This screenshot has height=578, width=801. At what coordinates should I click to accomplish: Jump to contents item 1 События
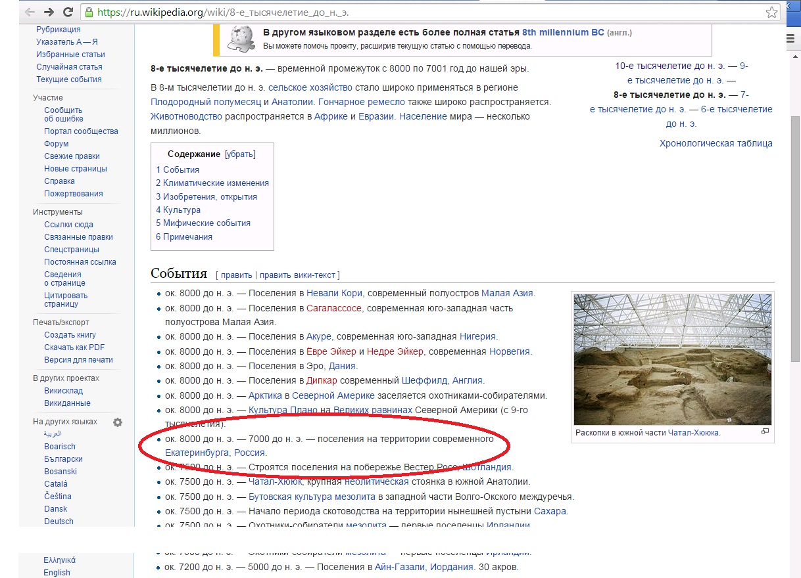pyautogui.click(x=178, y=169)
